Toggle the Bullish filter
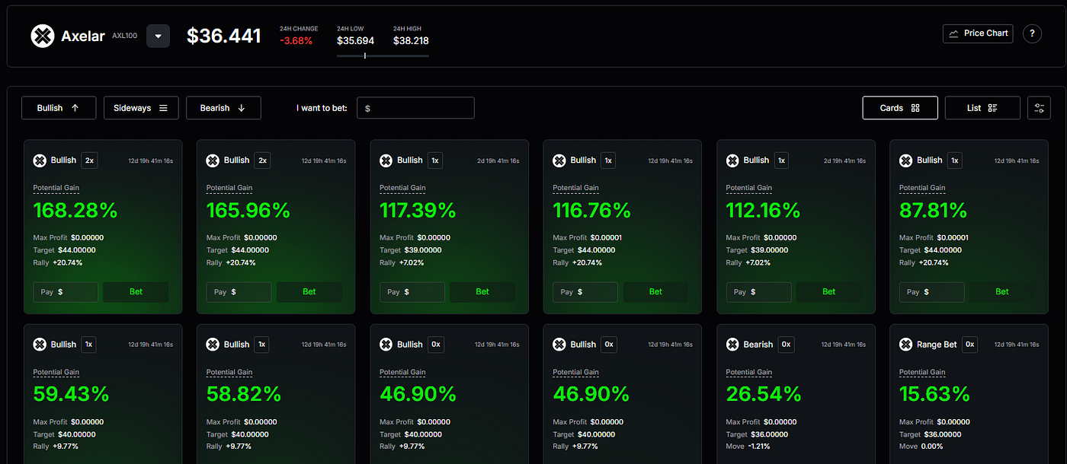Viewport: 1067px width, 464px height. [59, 108]
